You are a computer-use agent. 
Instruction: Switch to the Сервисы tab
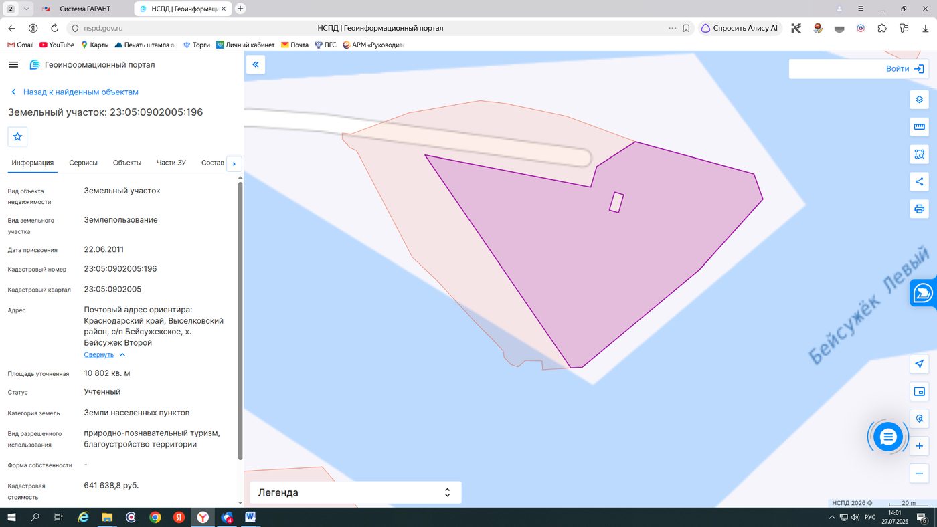point(83,163)
